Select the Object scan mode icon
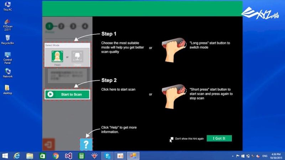The height and width of the screenshot is (160, 285). tap(77, 57)
